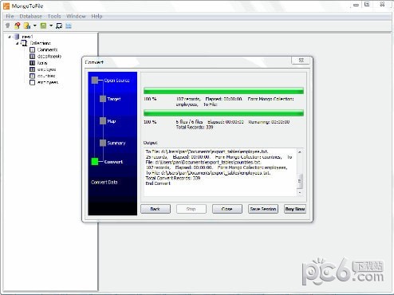Click the Output label

tap(151, 143)
